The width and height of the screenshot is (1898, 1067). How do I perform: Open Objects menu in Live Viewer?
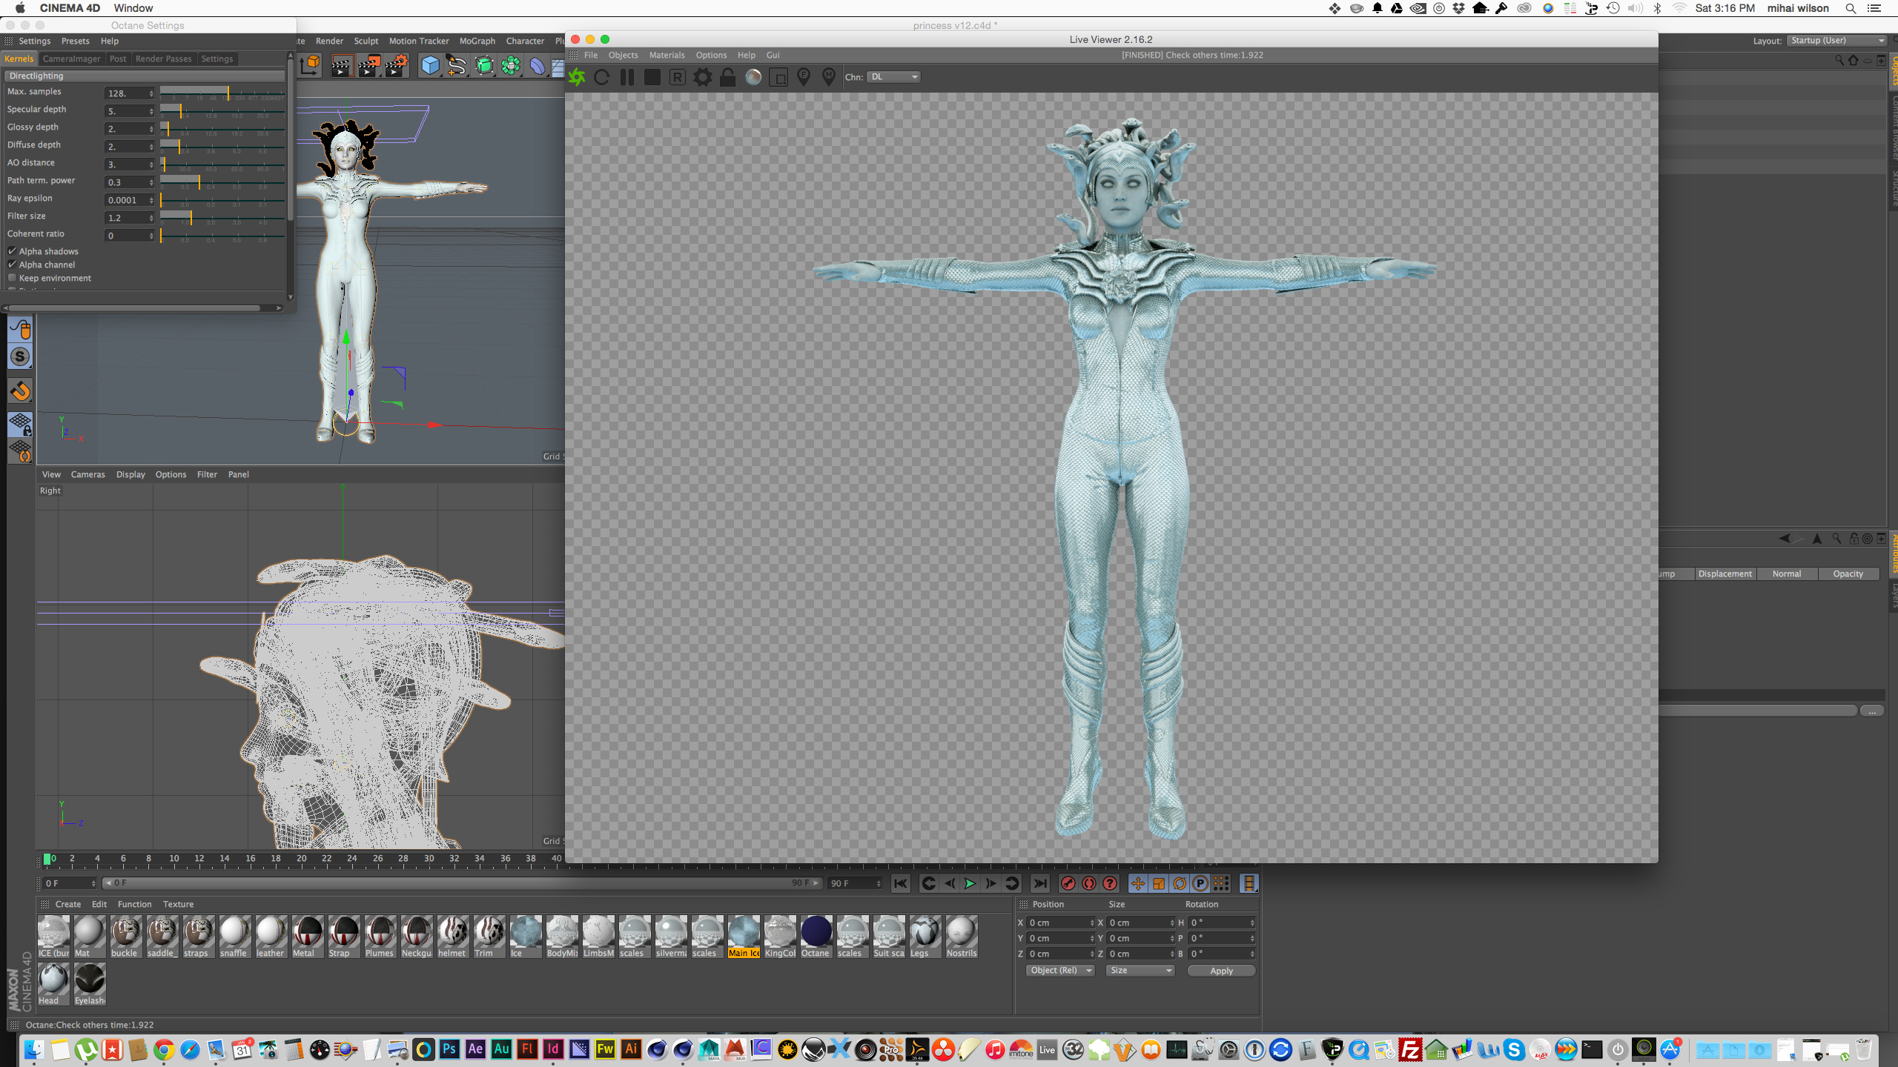click(623, 55)
